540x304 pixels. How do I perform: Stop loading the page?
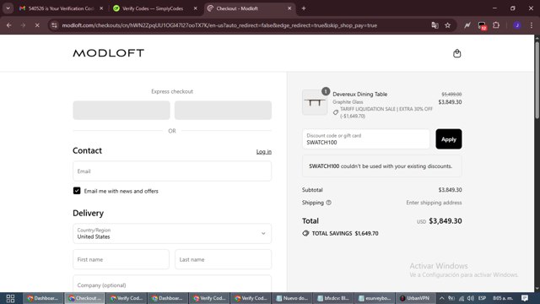coord(37,25)
